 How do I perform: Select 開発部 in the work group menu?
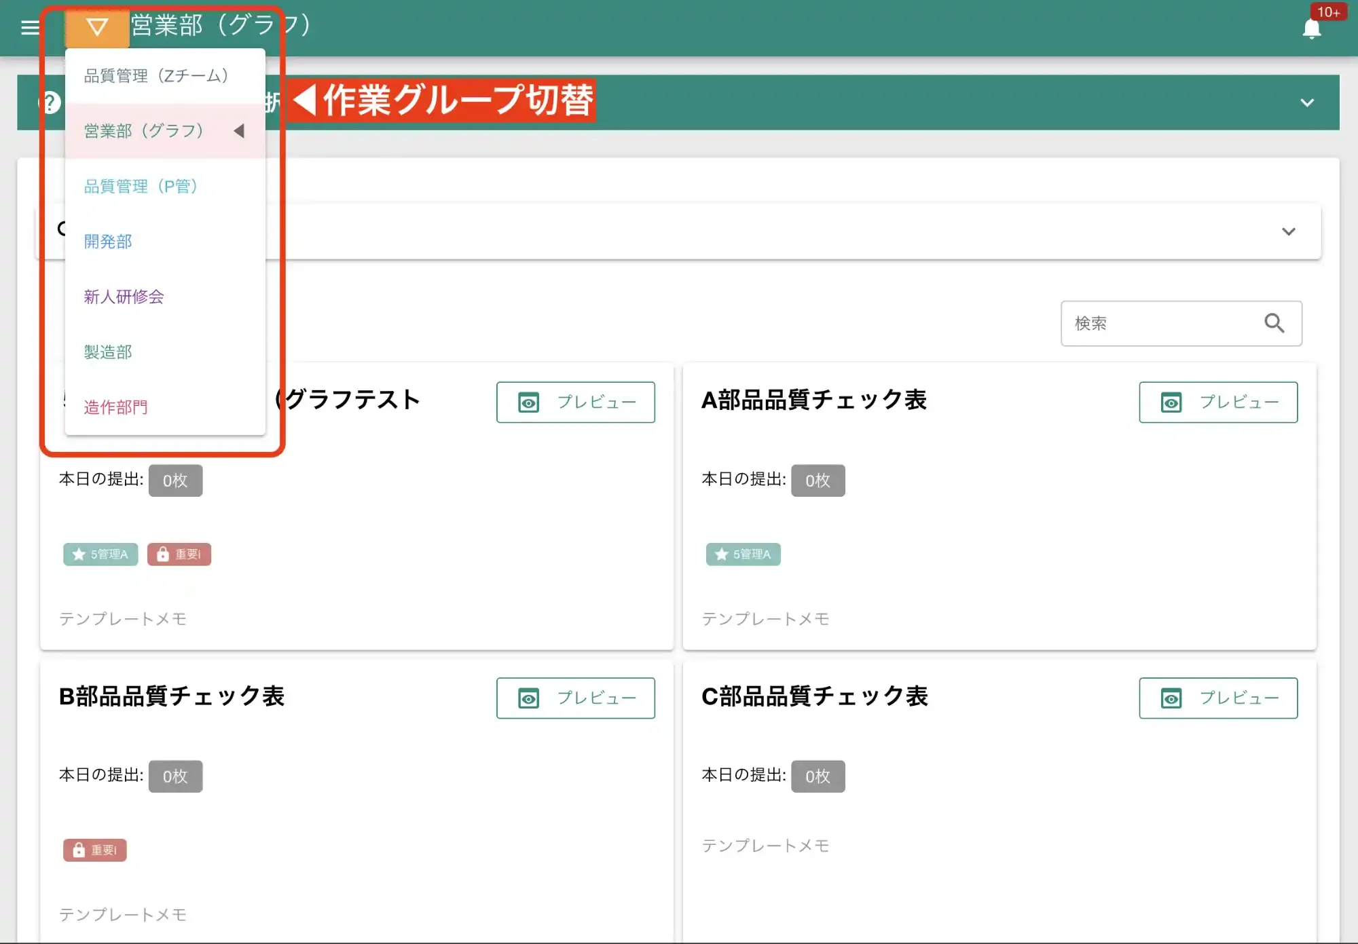tap(107, 241)
